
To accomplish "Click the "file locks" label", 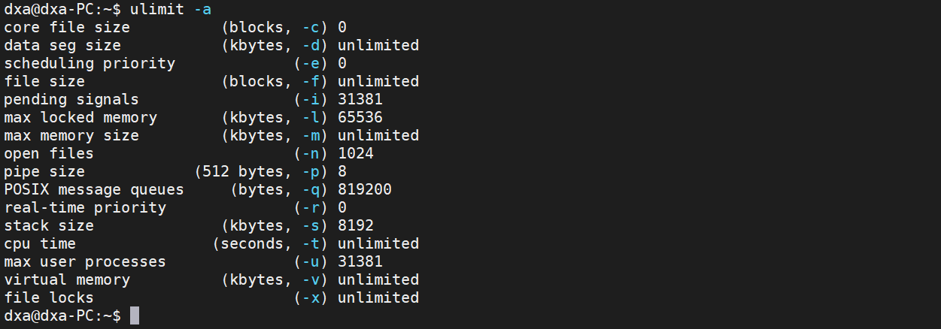I will click(49, 297).
